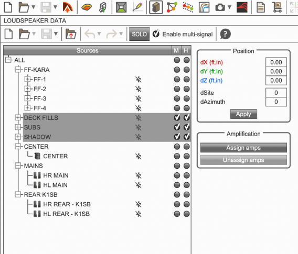Click the H column header
The width and height of the screenshot is (298, 254).
[x=186, y=50]
